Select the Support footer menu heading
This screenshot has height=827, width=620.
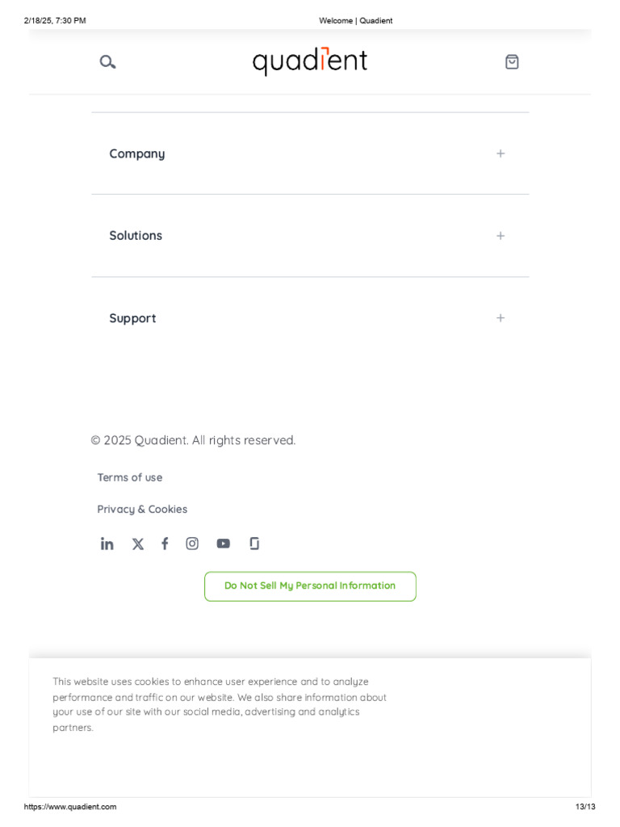[x=133, y=318]
